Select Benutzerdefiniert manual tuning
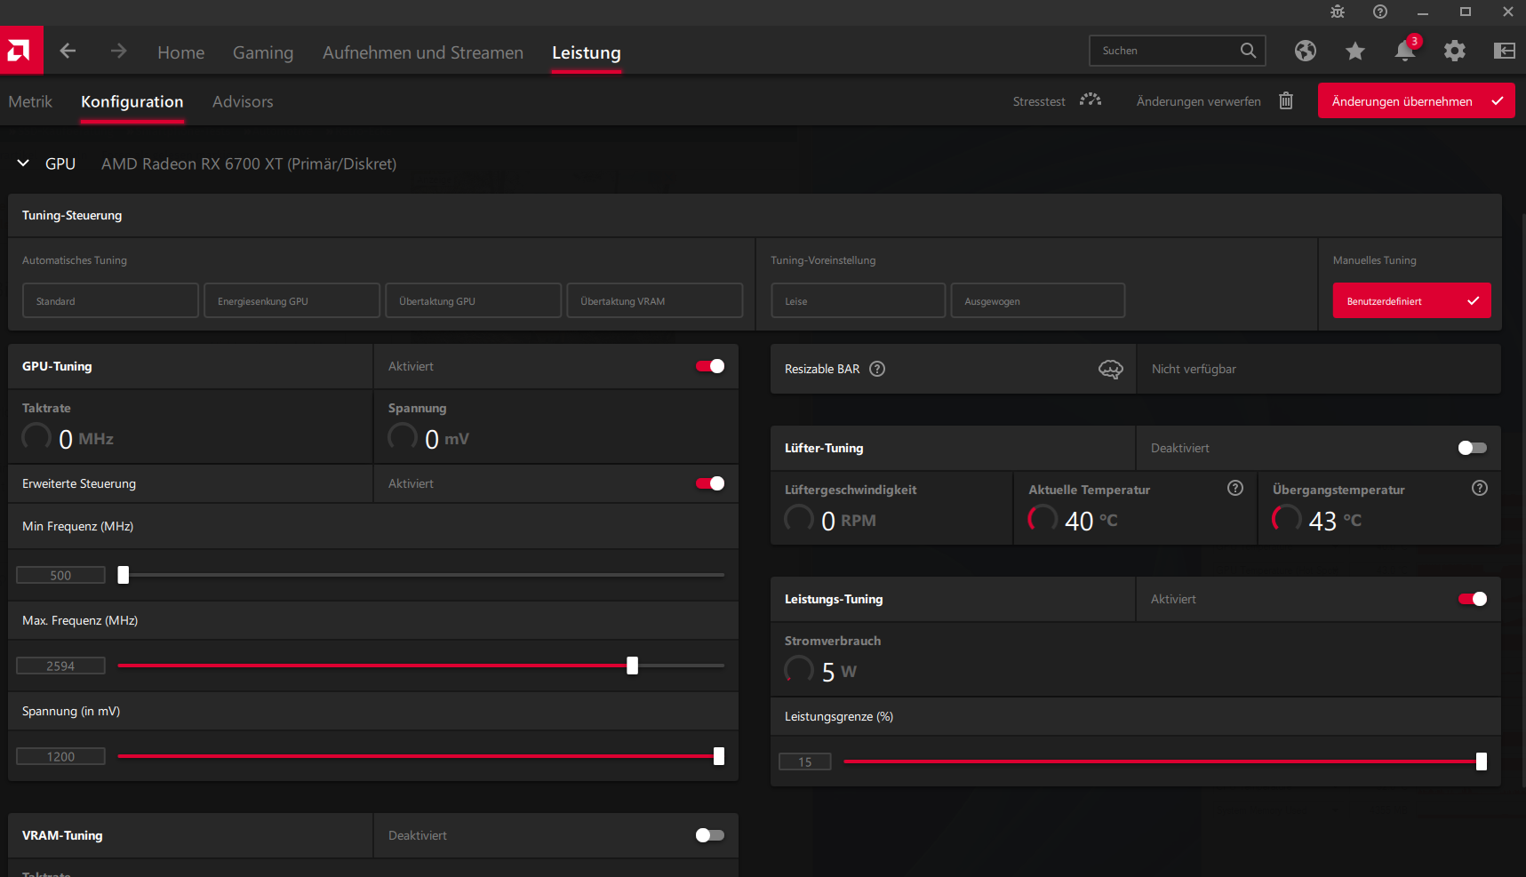Viewport: 1526px width, 877px height. coord(1412,300)
